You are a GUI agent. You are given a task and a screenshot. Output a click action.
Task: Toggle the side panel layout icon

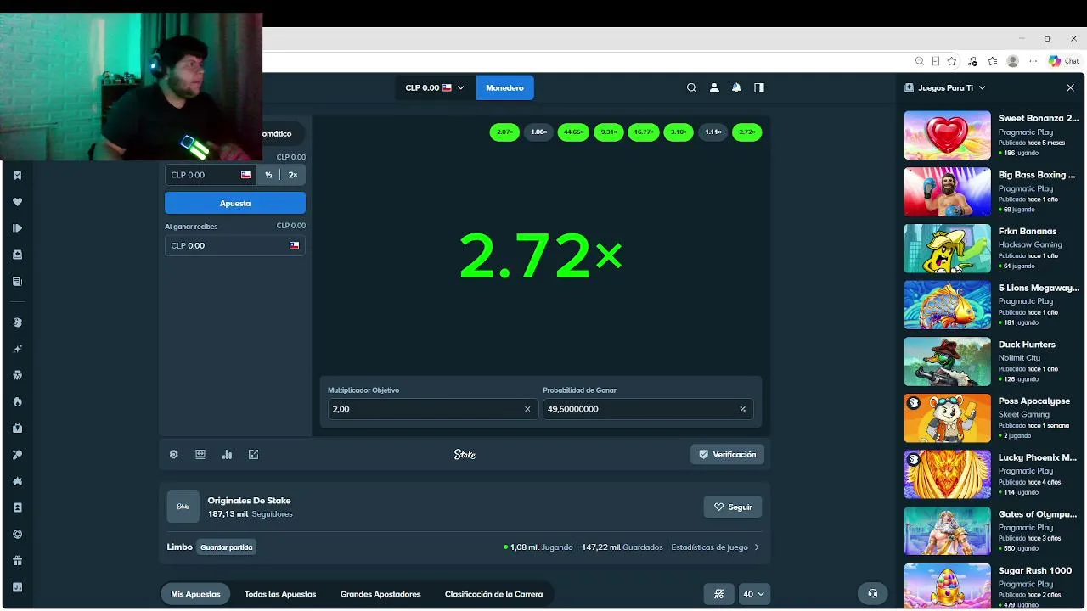(759, 87)
